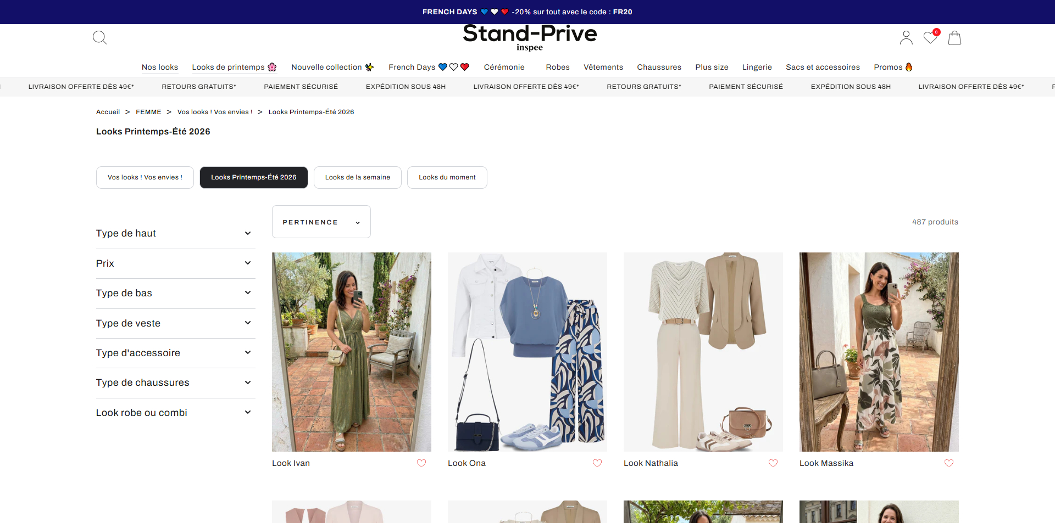
Task: Open the shopping bag icon
Action: (x=954, y=38)
